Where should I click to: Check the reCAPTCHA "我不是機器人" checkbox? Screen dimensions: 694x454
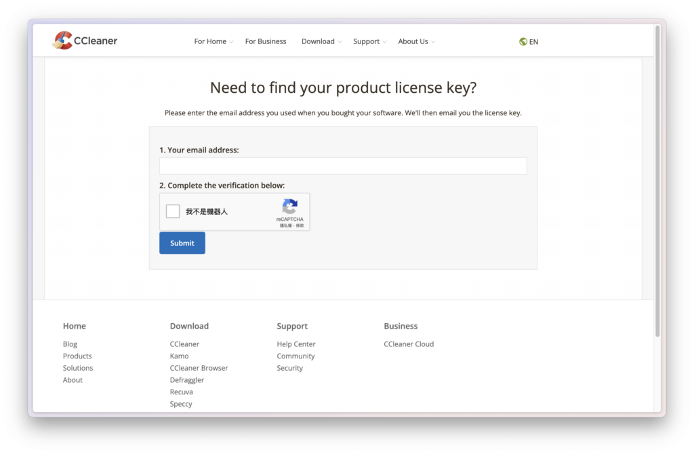pyautogui.click(x=173, y=211)
